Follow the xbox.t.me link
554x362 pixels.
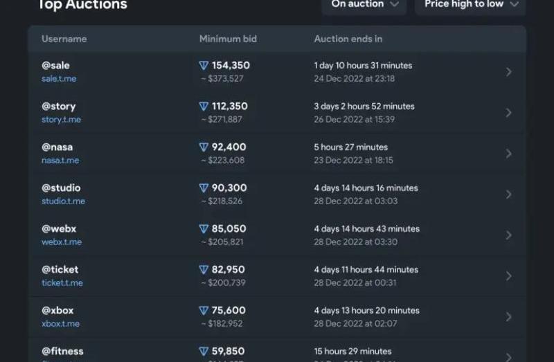61,323
